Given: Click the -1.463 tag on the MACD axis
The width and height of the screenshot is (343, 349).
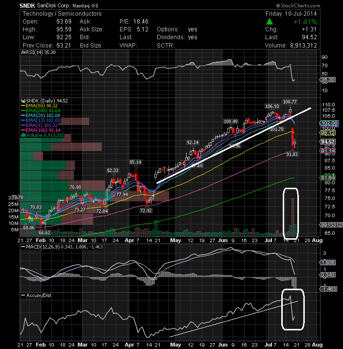Looking at the screenshot, I should click(328, 289).
